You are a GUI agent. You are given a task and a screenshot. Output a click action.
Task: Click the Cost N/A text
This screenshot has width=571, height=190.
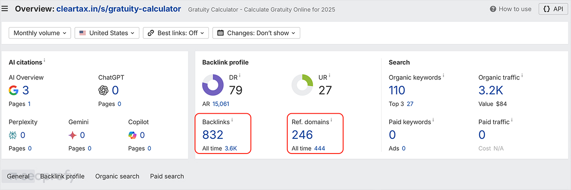(491, 148)
